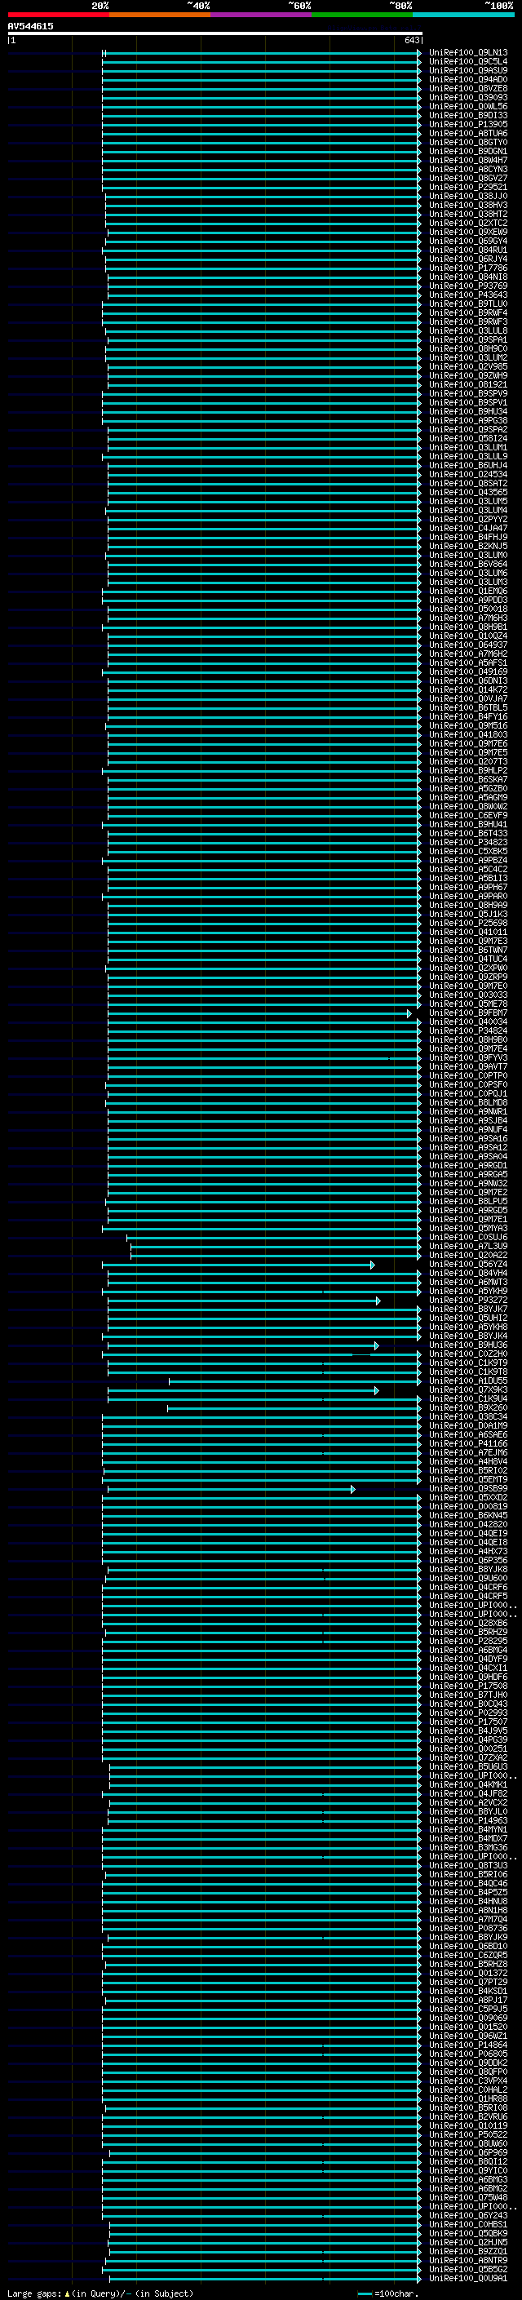Select the UniRef100_P13905 label
522x2300 pixels.
(468, 125)
